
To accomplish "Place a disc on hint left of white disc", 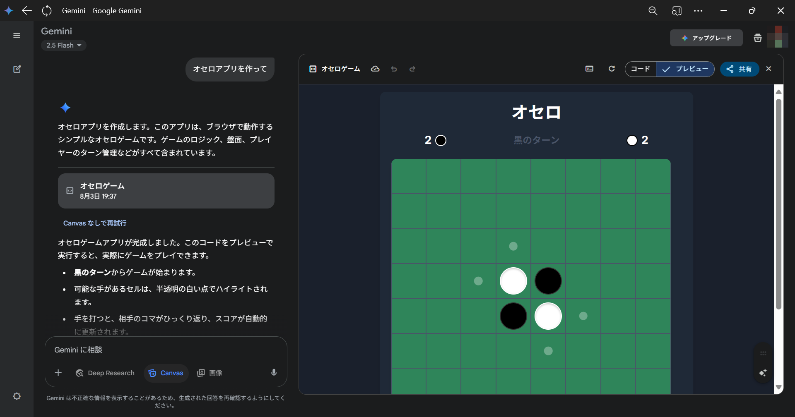I will [478, 281].
